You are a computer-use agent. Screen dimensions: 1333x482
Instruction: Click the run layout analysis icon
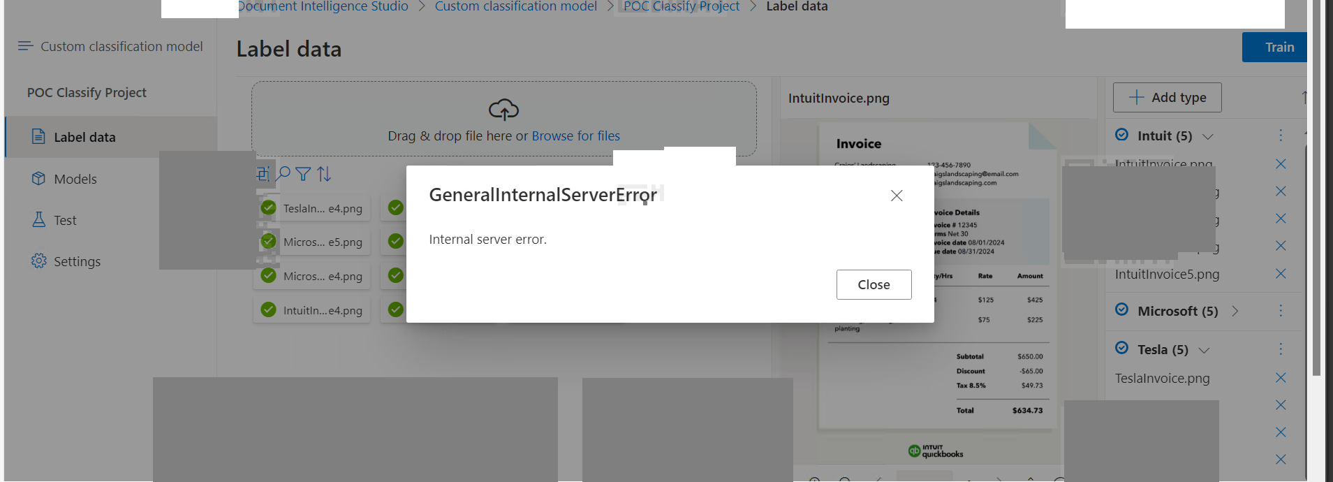[263, 173]
